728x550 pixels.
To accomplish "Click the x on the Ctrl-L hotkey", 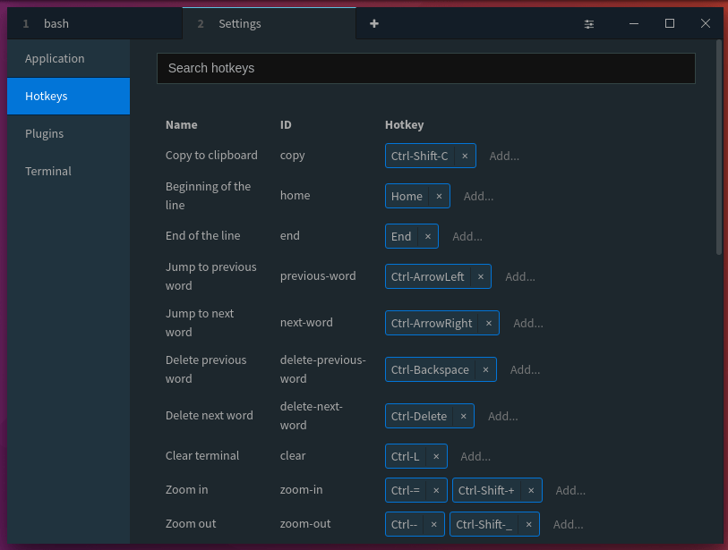I will coord(436,456).
